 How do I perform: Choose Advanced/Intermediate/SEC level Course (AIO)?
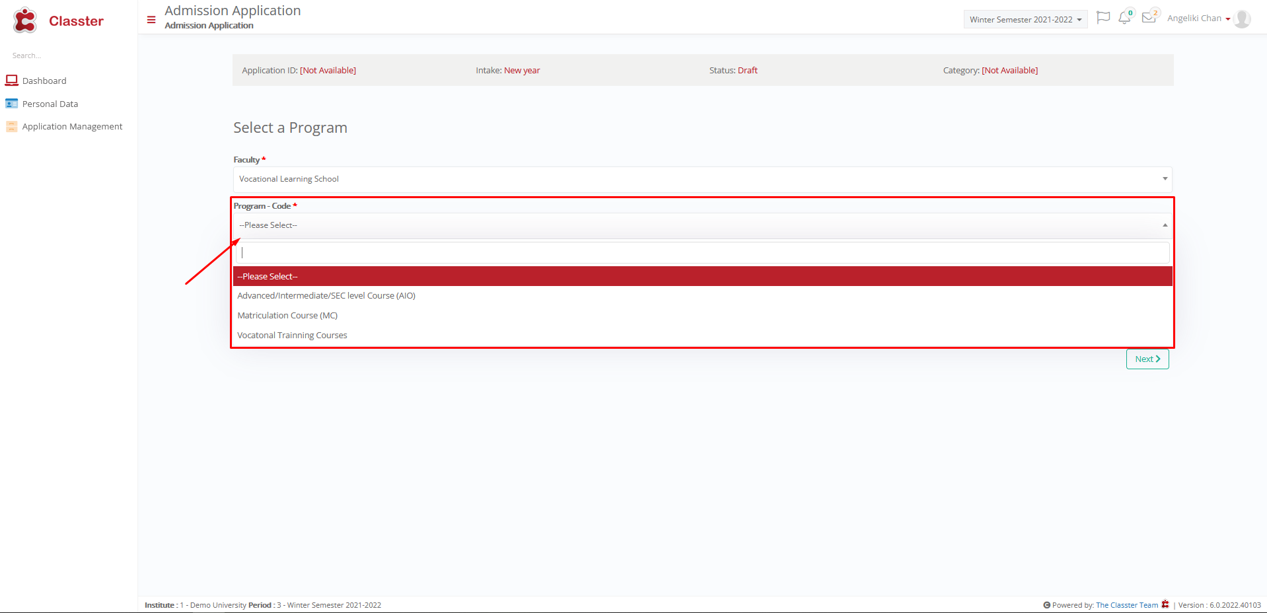pos(703,296)
